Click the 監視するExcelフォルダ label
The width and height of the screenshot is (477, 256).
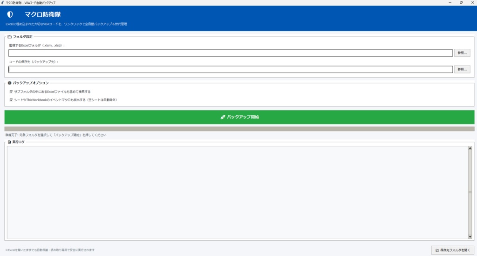[37, 46]
